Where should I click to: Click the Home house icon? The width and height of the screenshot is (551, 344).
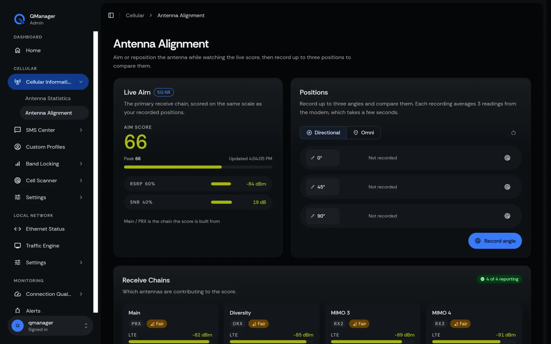point(18,50)
